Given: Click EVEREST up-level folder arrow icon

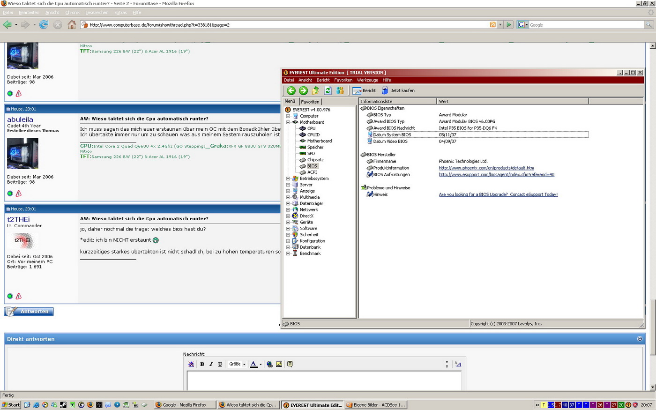Looking at the screenshot, I should [x=315, y=90].
